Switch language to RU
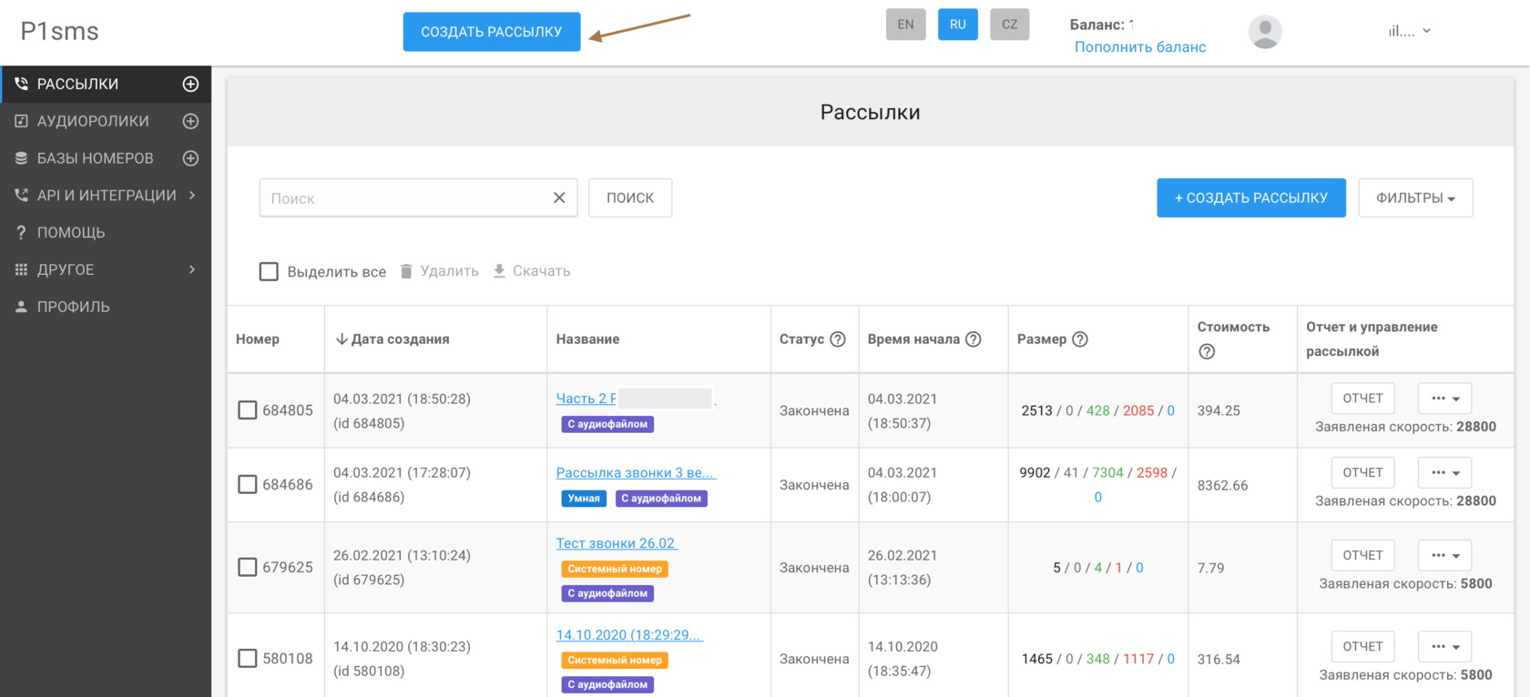 pyautogui.click(x=958, y=25)
